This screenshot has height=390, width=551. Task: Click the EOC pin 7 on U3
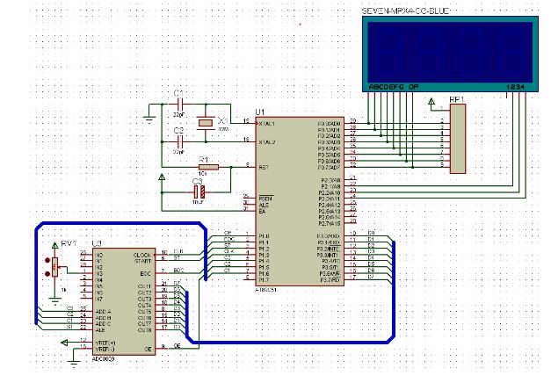pos(161,273)
